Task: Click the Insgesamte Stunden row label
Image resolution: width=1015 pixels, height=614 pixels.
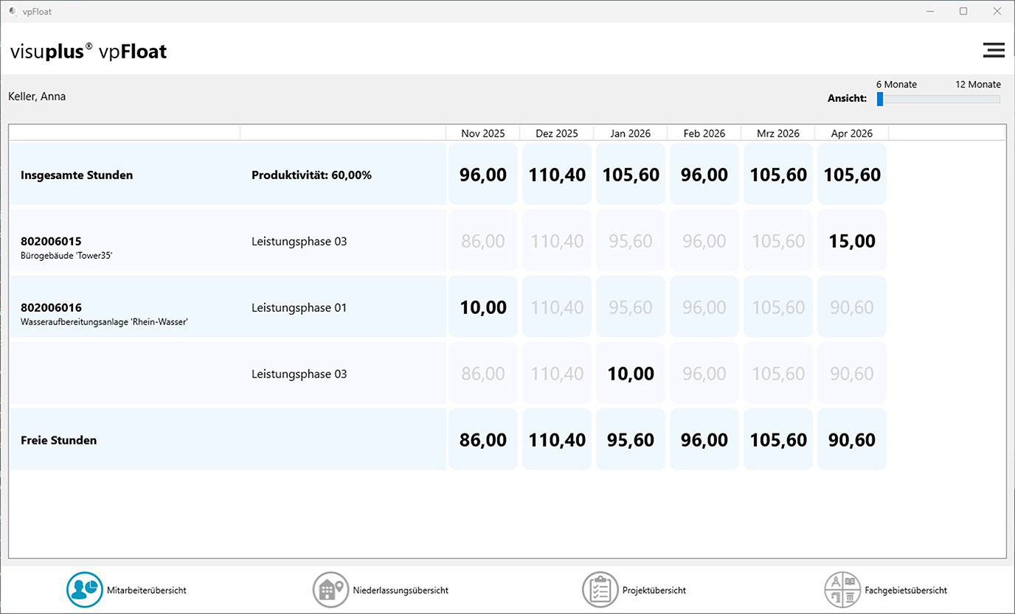Action: coord(77,175)
